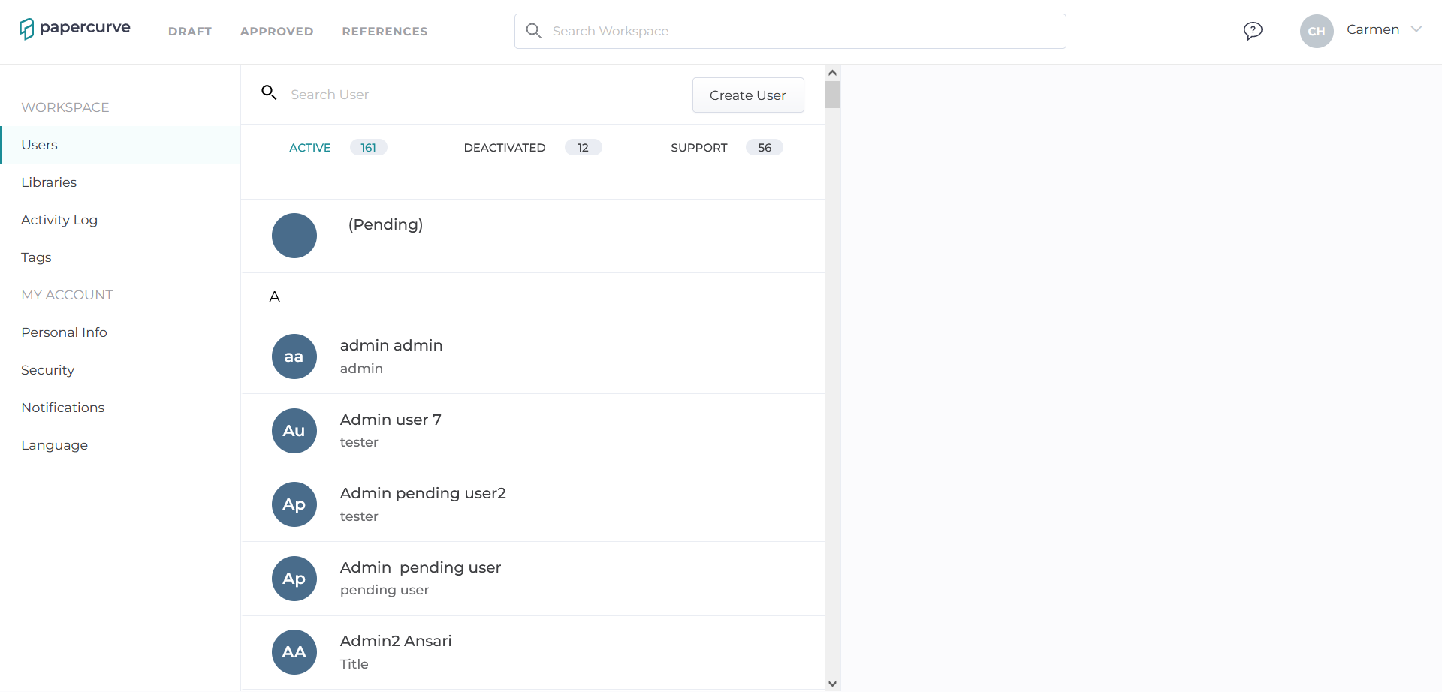Click the Papercurve logo
The image size is (1442, 695).
74,29
